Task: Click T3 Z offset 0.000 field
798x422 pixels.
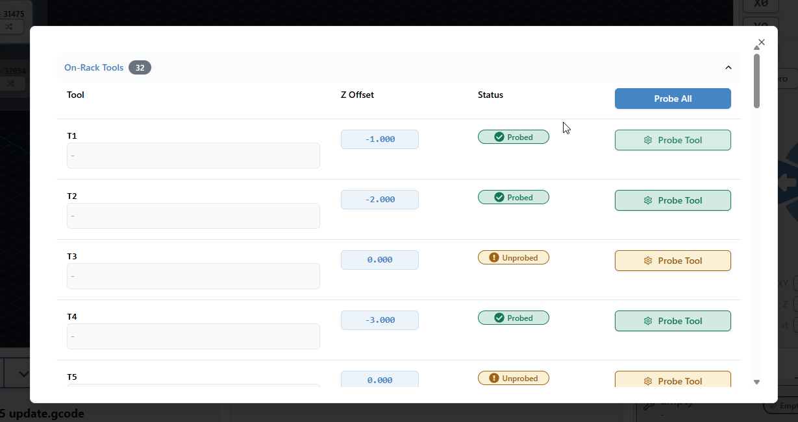Action: (380, 260)
